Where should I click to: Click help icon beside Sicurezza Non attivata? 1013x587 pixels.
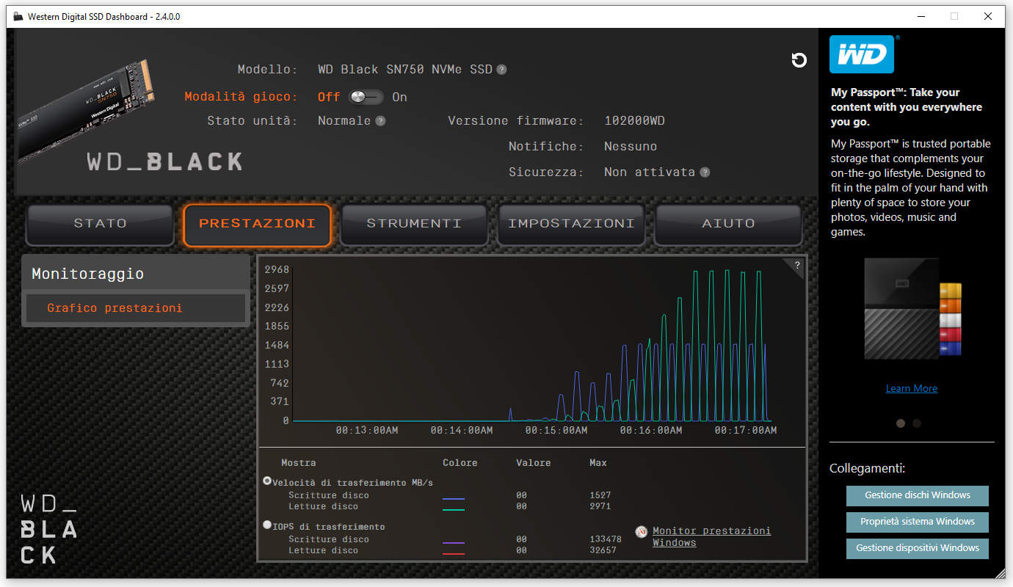point(705,172)
